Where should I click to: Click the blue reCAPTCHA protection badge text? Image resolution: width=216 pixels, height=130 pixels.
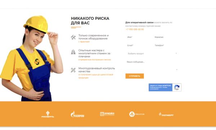(161, 87)
